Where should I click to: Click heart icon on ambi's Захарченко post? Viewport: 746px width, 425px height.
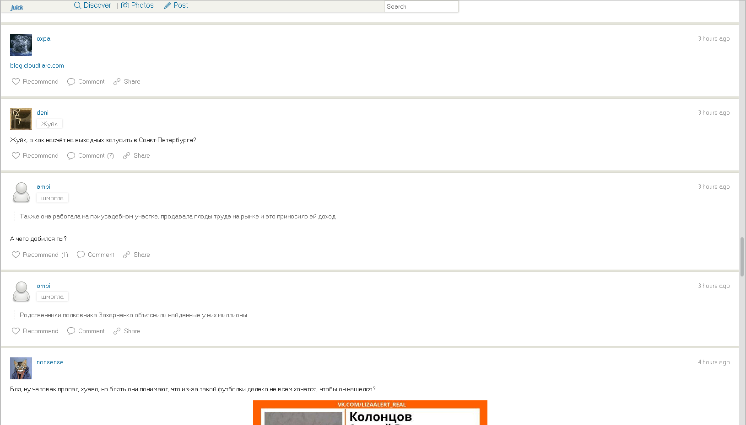pos(16,331)
